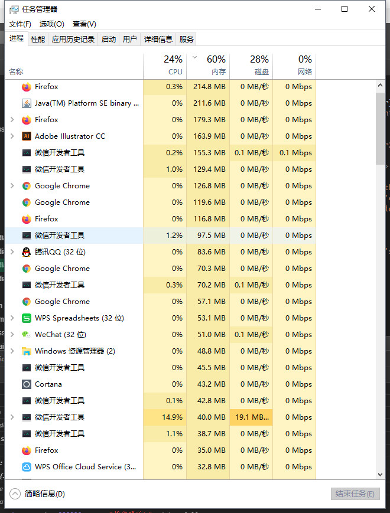Switch to the 应用历史记录 tab
This screenshot has height=513, width=390.
tap(73, 40)
